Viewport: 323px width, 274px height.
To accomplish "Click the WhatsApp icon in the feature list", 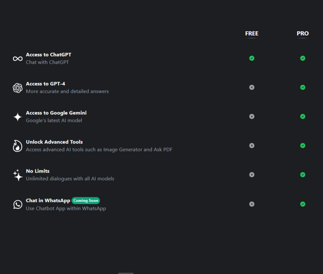I will 17,204.
